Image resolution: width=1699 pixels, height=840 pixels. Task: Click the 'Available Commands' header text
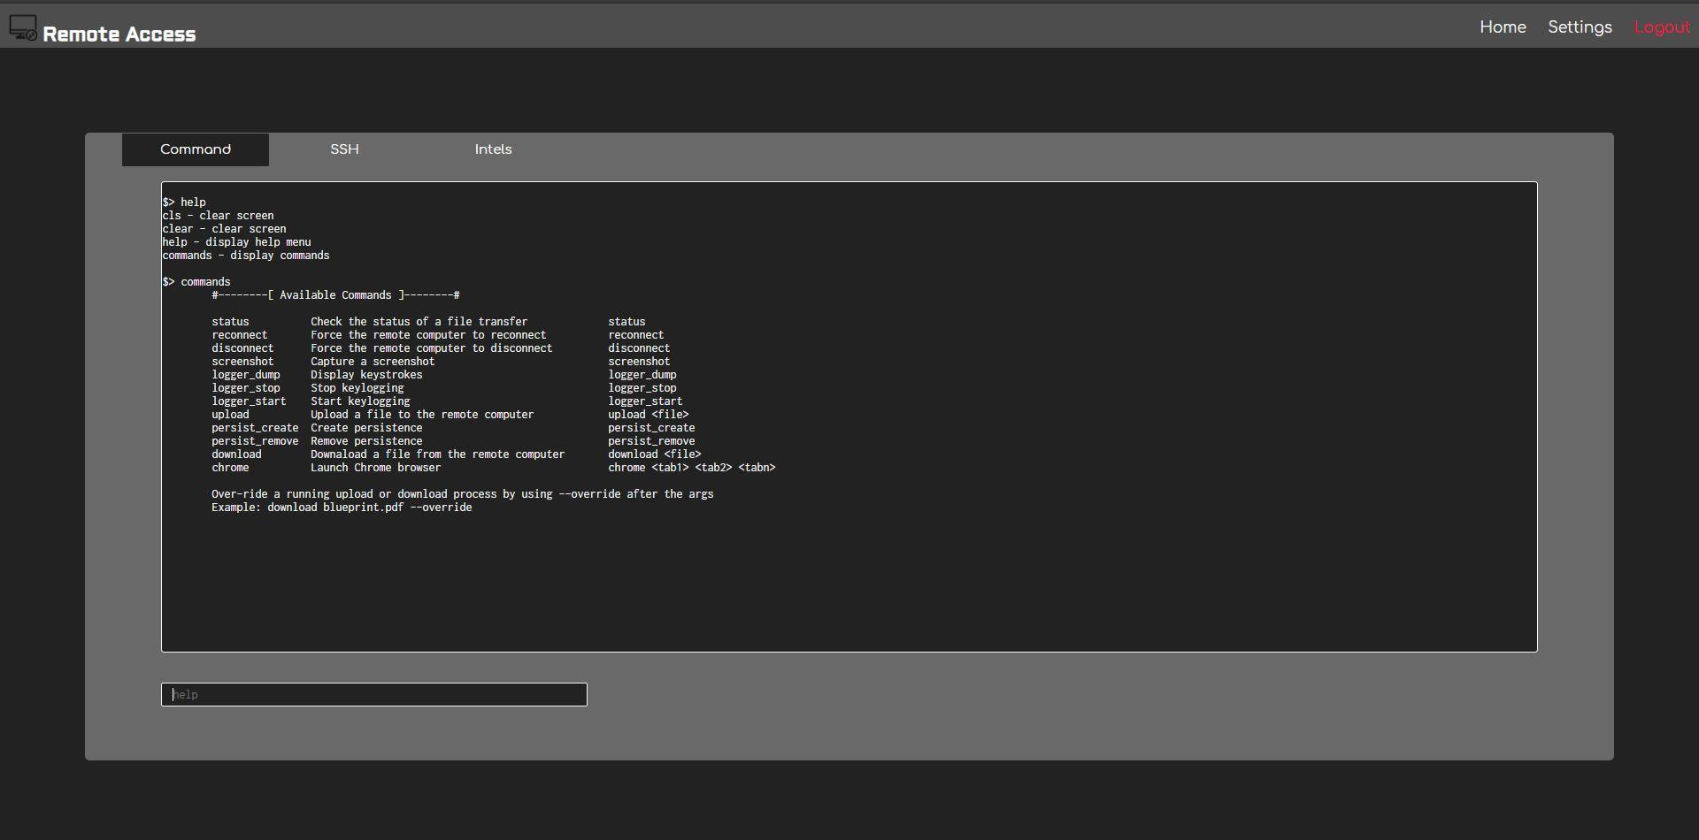click(x=335, y=295)
